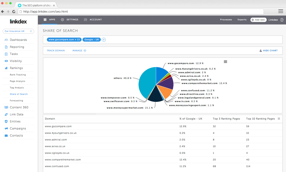Open the Car Insurance UK project dropdown

(18, 31)
